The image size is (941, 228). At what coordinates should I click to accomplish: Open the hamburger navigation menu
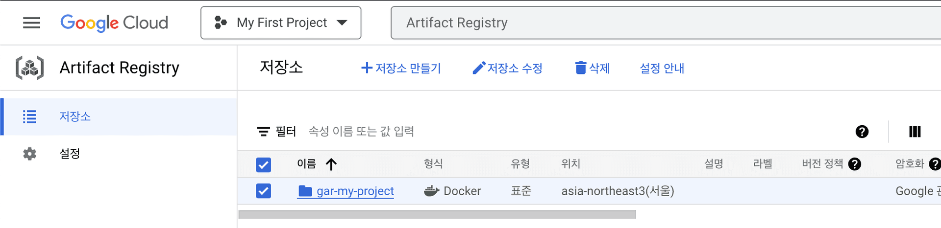(x=31, y=23)
